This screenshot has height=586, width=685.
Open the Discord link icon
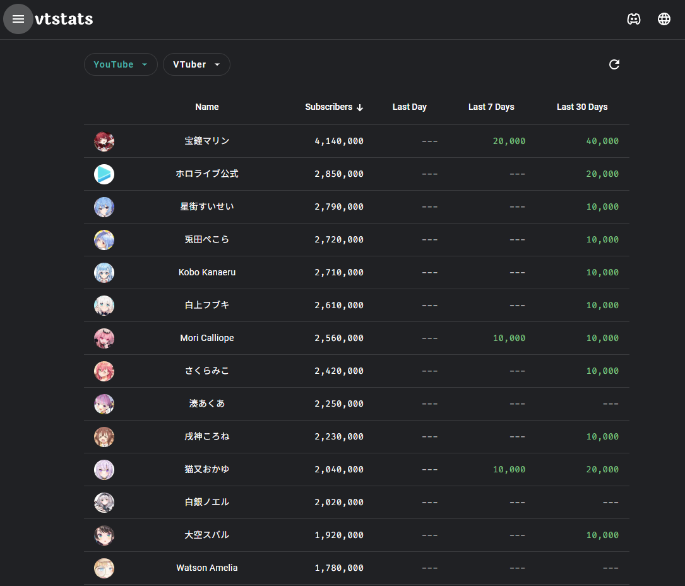(x=633, y=19)
